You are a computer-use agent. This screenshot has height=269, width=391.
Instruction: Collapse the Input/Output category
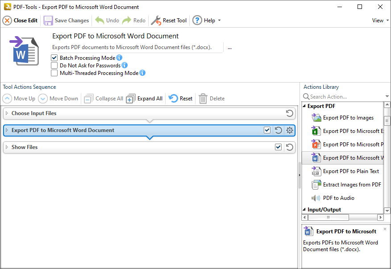pos(304,209)
